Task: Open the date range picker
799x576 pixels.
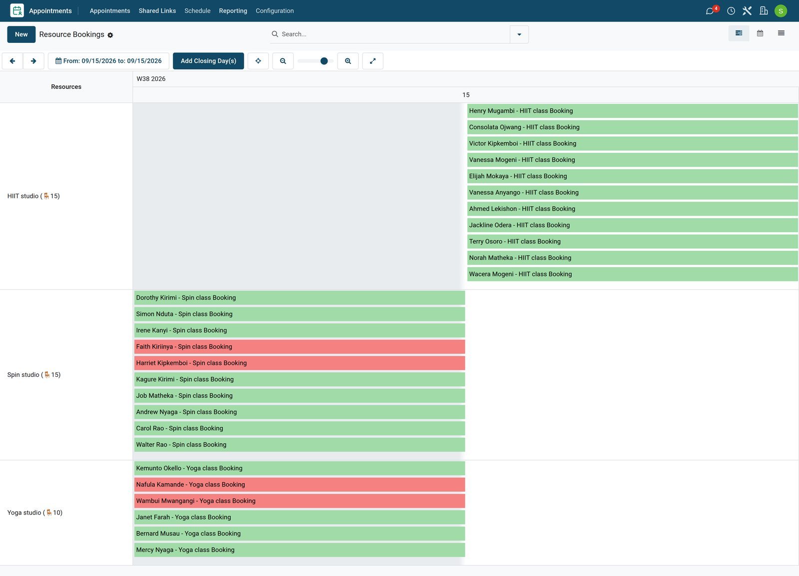Action: point(108,61)
